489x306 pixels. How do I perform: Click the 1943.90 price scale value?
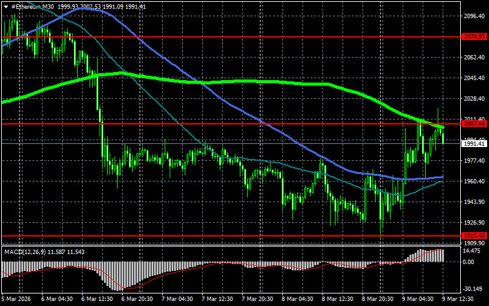pos(475,202)
